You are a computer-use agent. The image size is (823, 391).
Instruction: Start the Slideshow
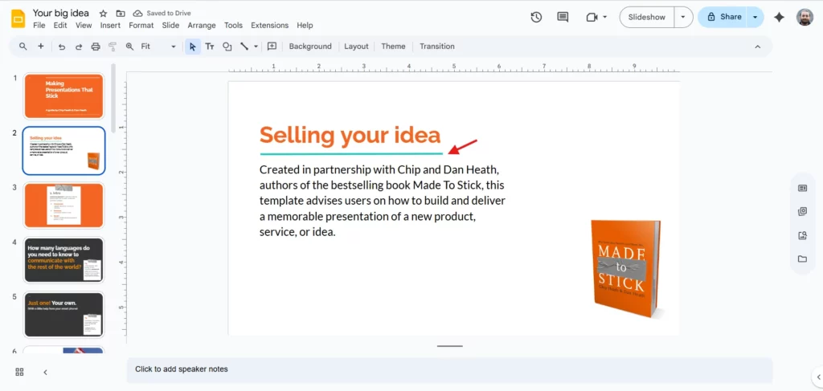click(x=647, y=17)
